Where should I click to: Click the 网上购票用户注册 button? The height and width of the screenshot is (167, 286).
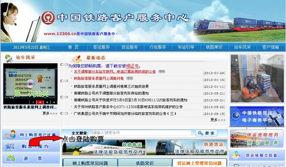[31, 135]
